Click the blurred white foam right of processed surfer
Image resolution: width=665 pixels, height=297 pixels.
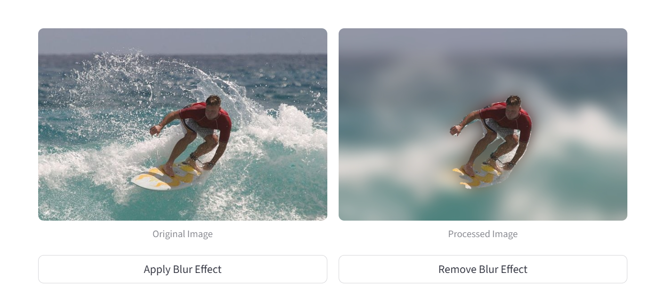tap(589, 124)
